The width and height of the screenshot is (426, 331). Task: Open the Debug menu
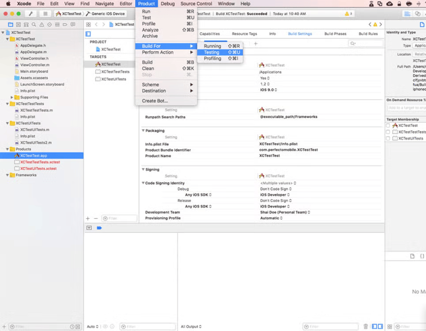pyautogui.click(x=168, y=4)
